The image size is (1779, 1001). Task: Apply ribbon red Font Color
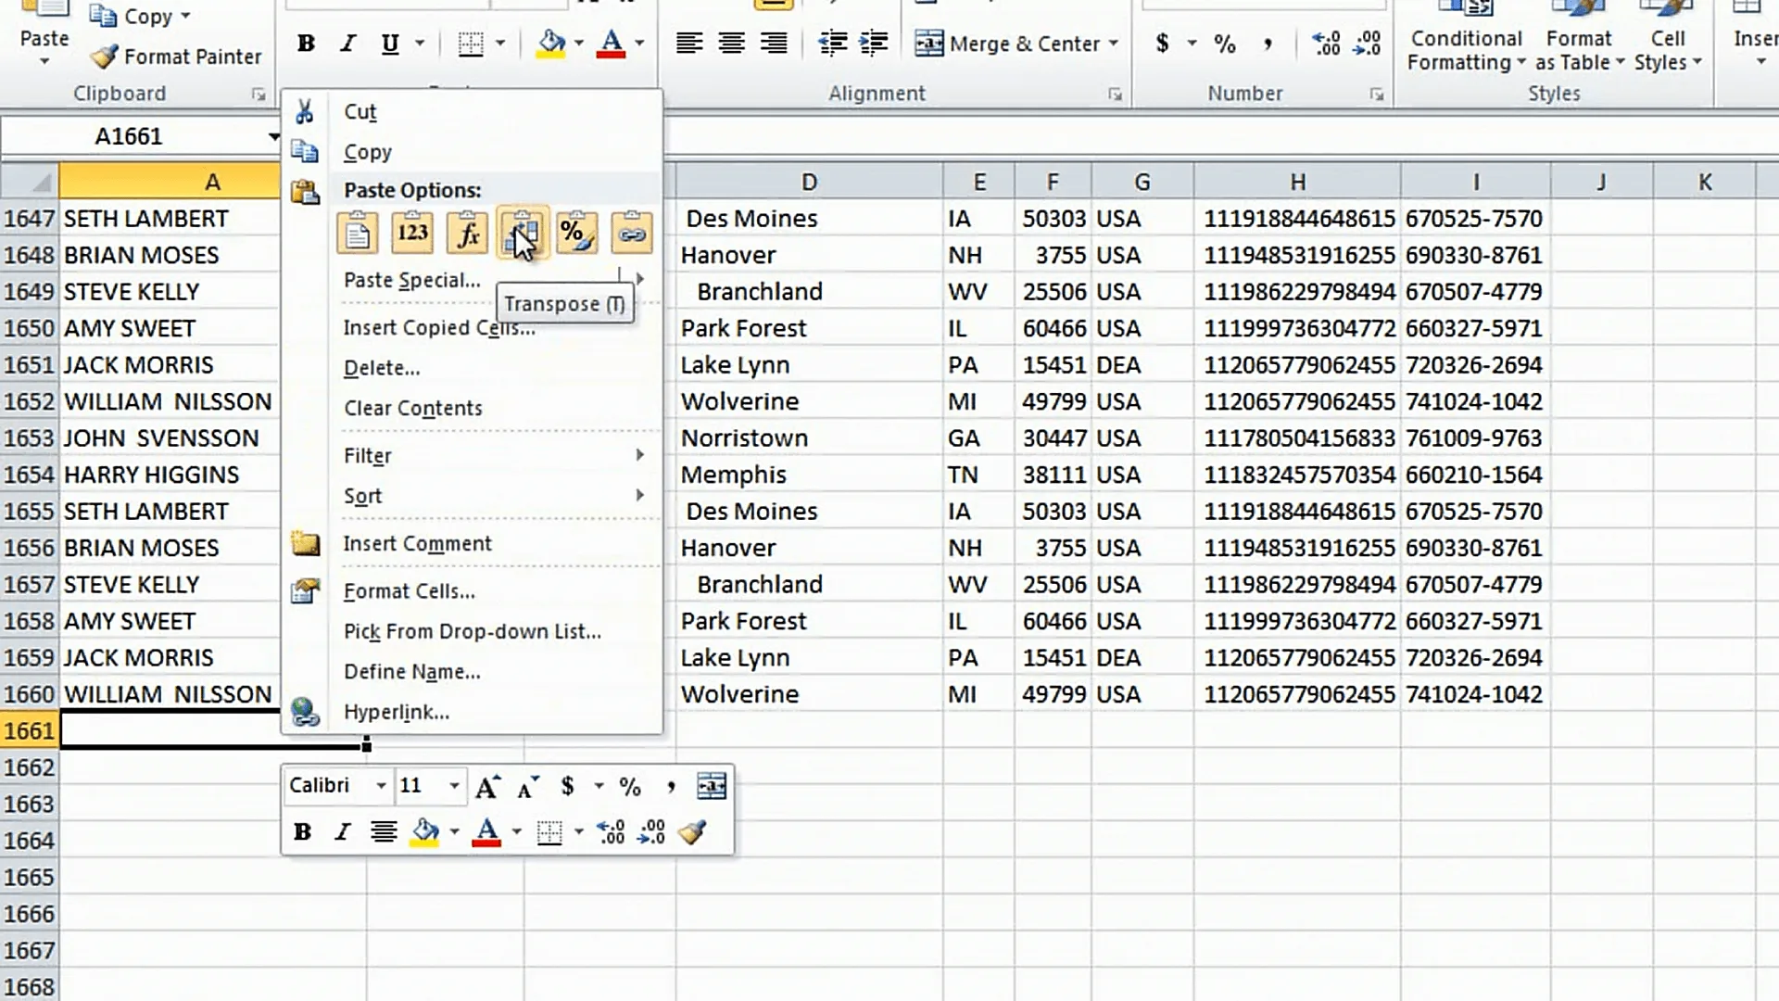[611, 44]
